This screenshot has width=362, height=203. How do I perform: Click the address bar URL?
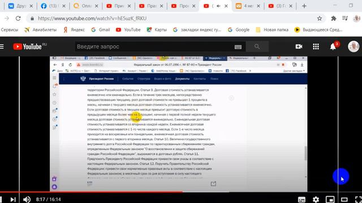pyautogui.click(x=92, y=19)
